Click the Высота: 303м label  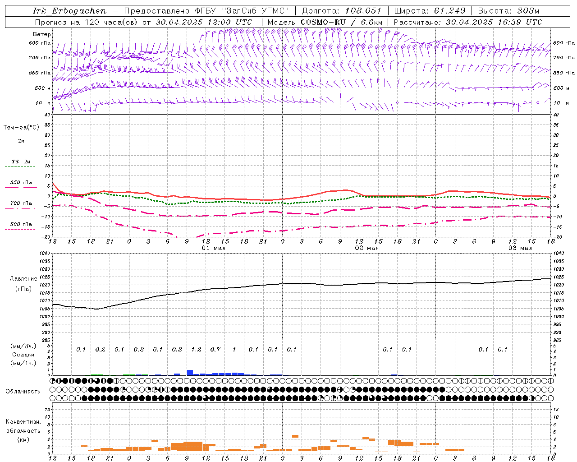click(508, 11)
